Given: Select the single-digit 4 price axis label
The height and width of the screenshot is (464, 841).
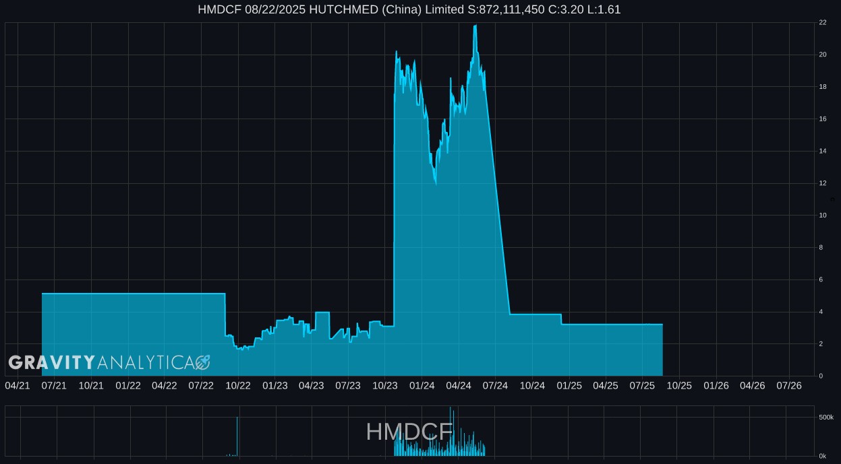Looking at the screenshot, I should coord(821,312).
